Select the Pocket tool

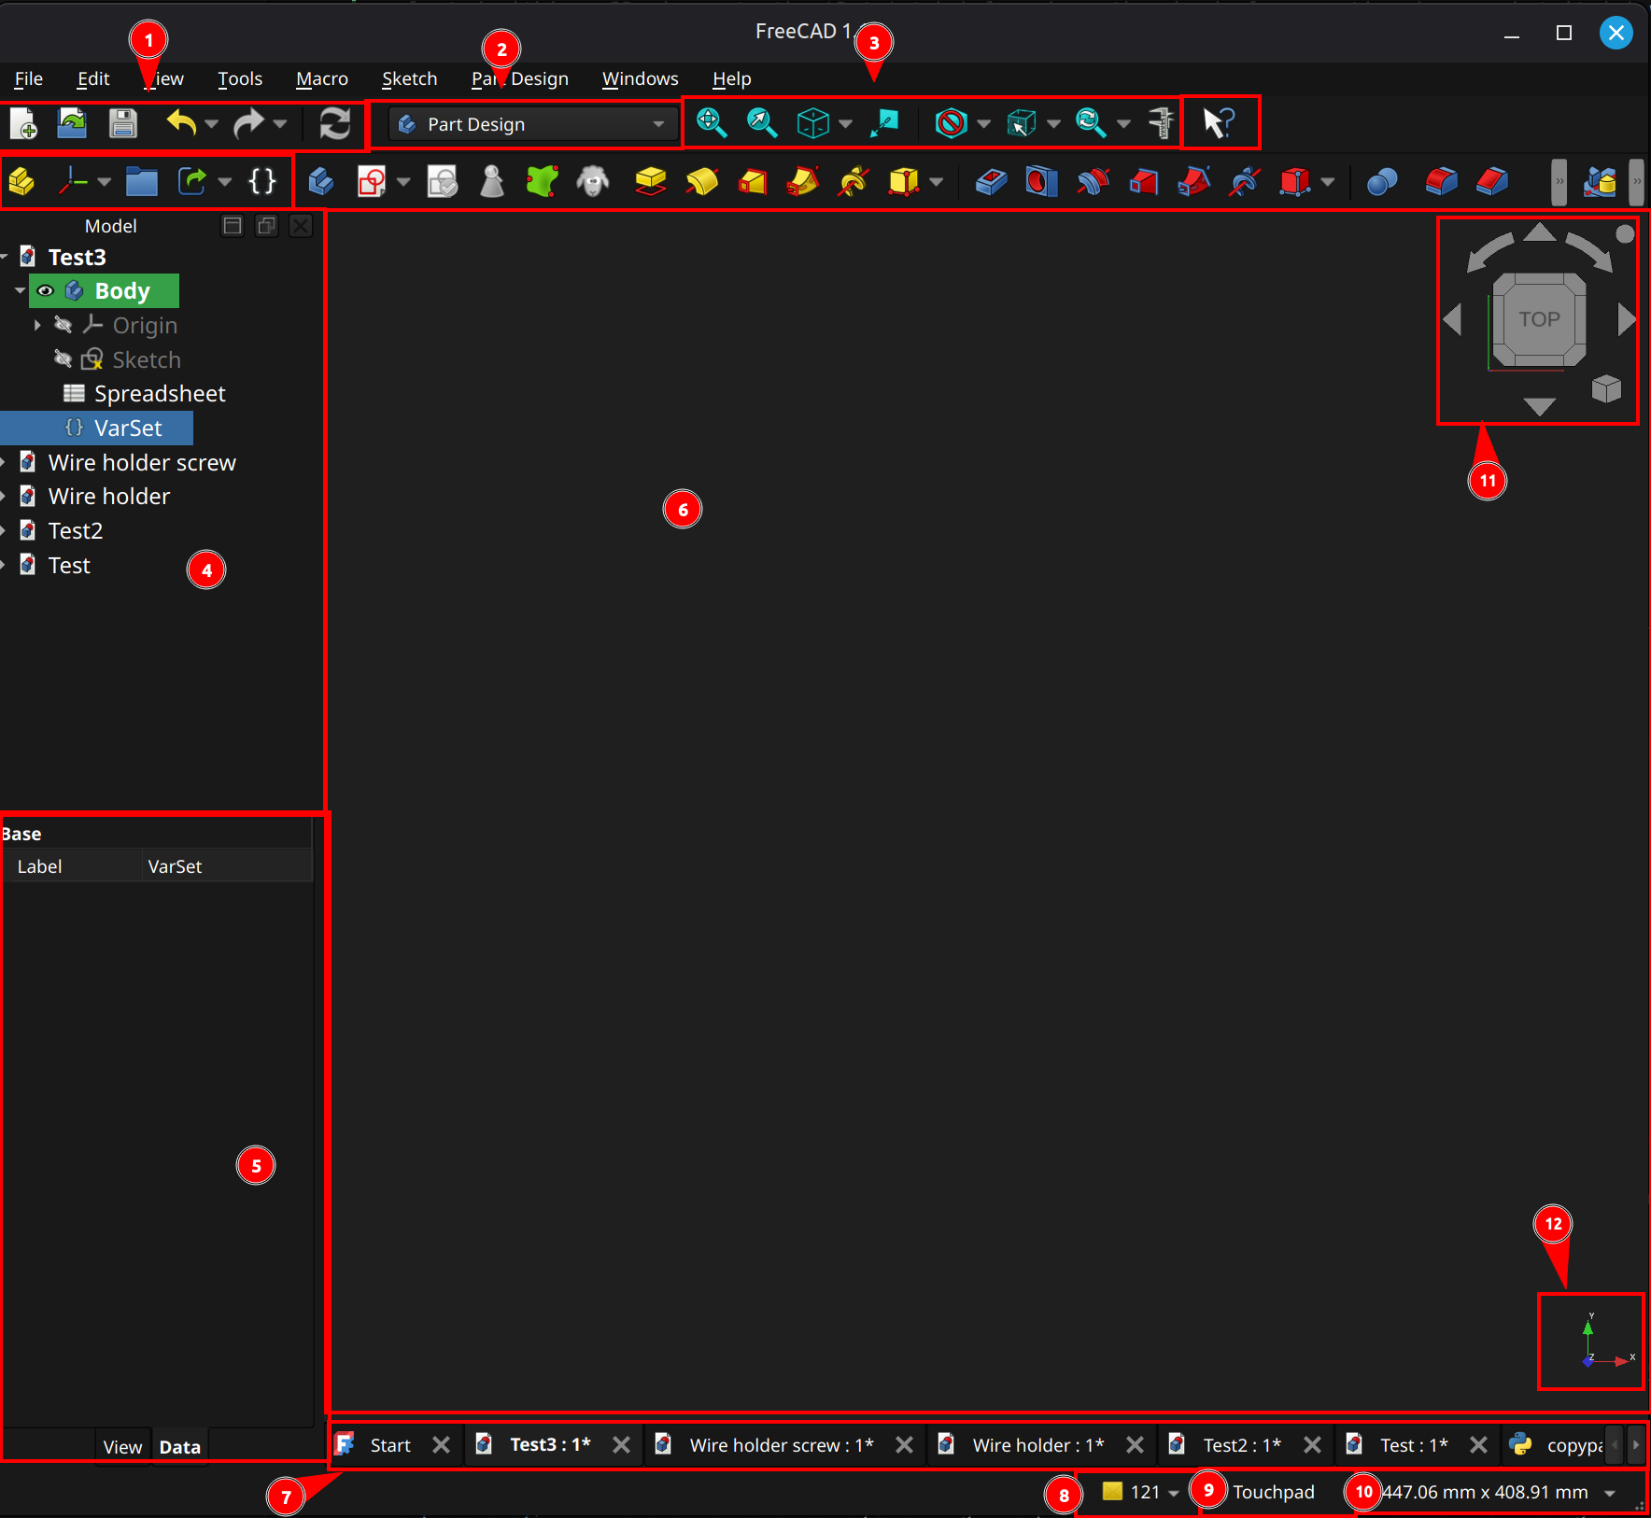click(991, 181)
